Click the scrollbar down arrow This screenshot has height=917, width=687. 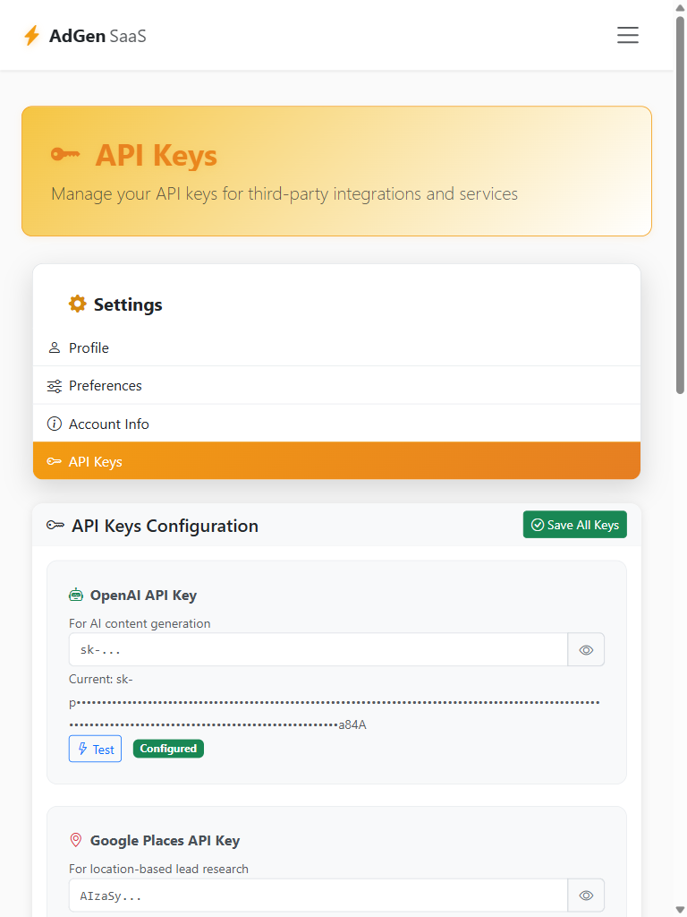tap(680, 910)
